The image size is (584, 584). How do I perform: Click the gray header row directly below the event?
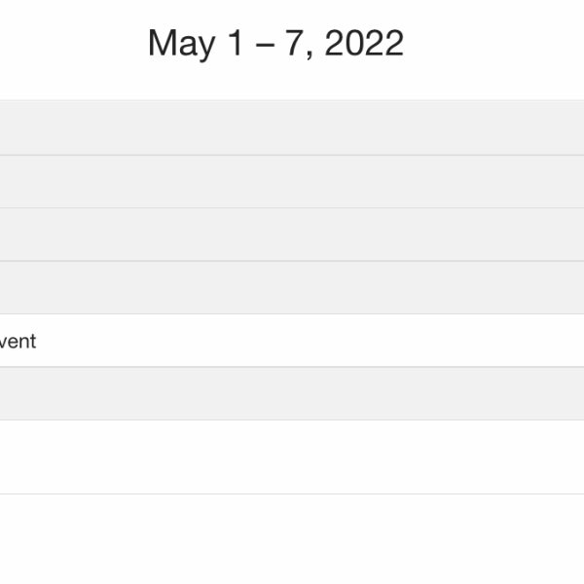click(292, 394)
